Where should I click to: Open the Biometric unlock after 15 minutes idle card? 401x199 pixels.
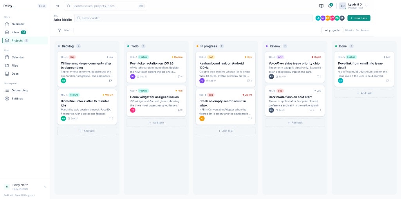[x=87, y=107]
